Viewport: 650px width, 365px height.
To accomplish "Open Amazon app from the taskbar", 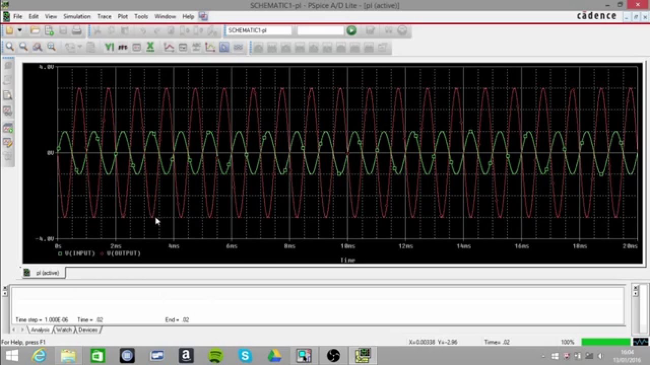I will pyautogui.click(x=186, y=356).
